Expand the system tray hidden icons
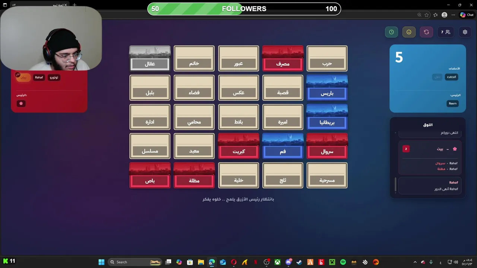This screenshot has width=477, height=268. (x=415, y=262)
